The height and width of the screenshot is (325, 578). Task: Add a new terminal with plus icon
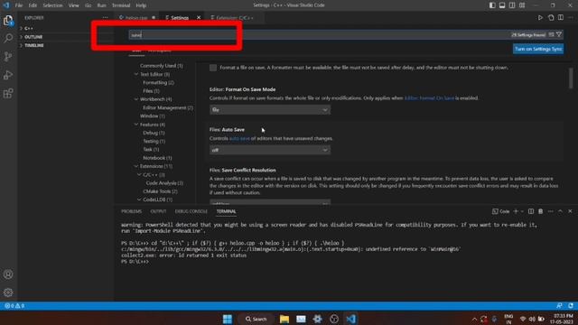(516, 211)
